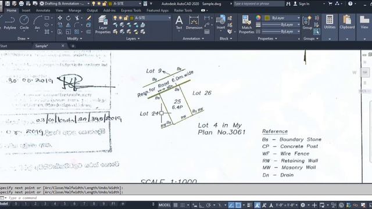Click the Erase tool in Modify panel
372x209 pixels.
(89, 18)
